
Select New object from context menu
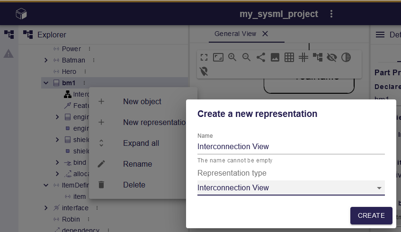pyautogui.click(x=142, y=101)
